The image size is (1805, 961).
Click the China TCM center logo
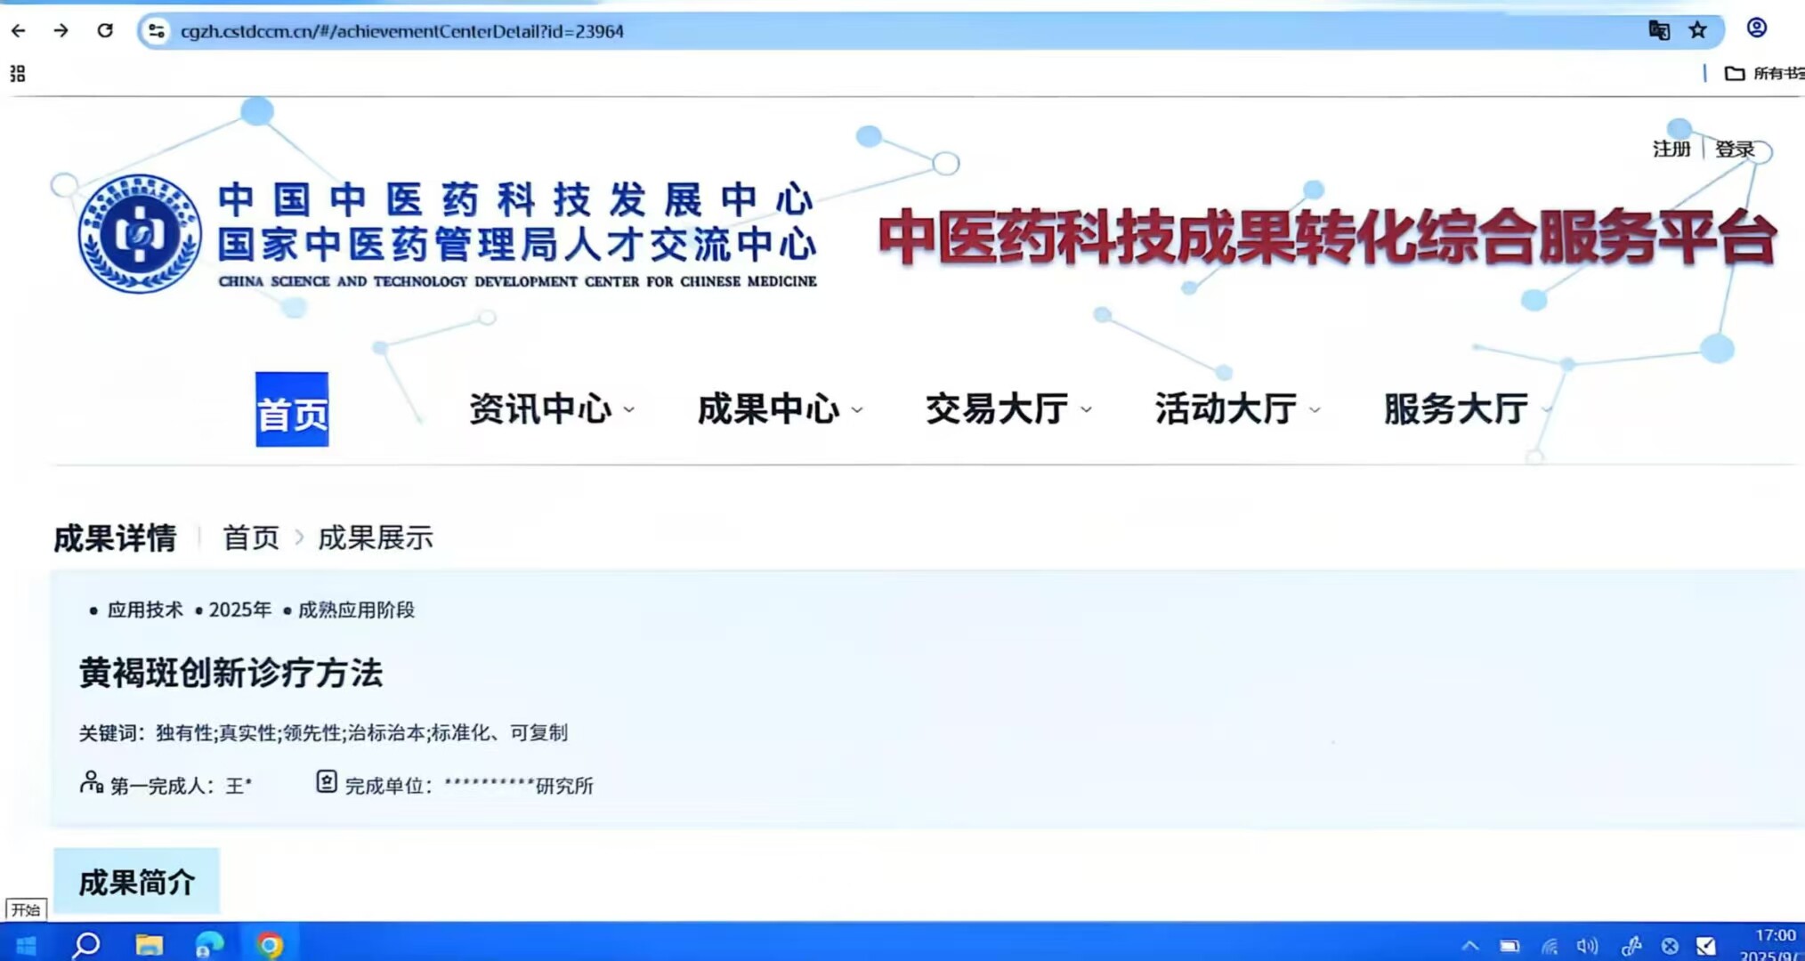point(140,234)
